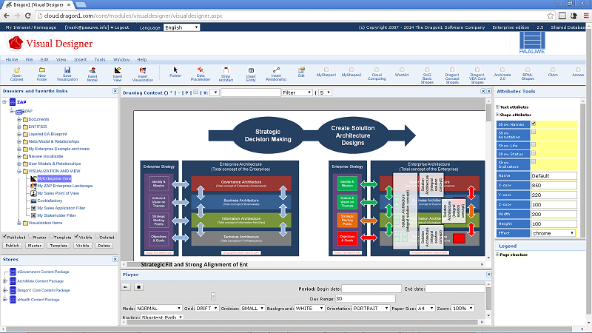This screenshot has width=592, height=333.
Task: Open the Filter dropdown
Action: 297,92
